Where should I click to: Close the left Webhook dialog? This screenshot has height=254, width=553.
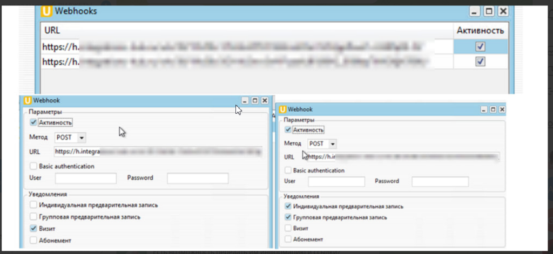265,100
